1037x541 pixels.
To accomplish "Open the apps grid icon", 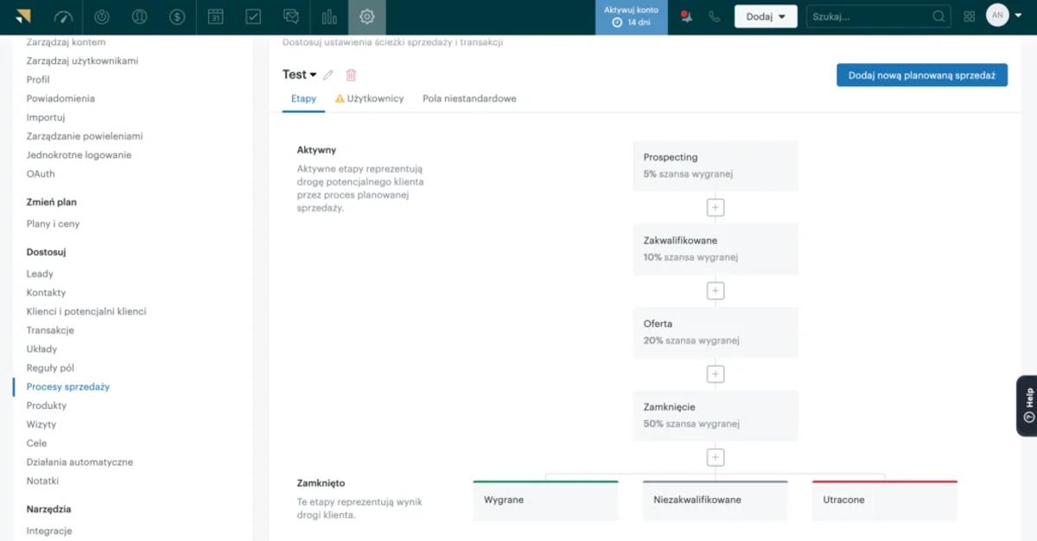I will [x=969, y=16].
